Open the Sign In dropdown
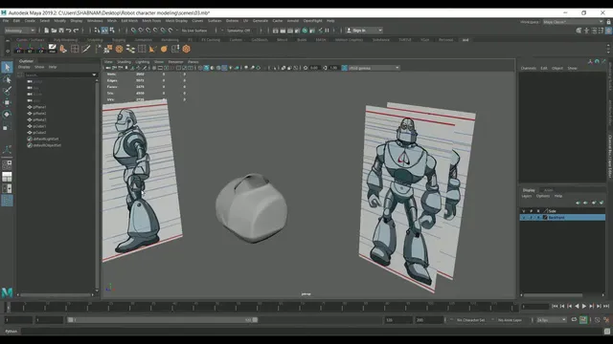613x344 pixels. (x=364, y=31)
